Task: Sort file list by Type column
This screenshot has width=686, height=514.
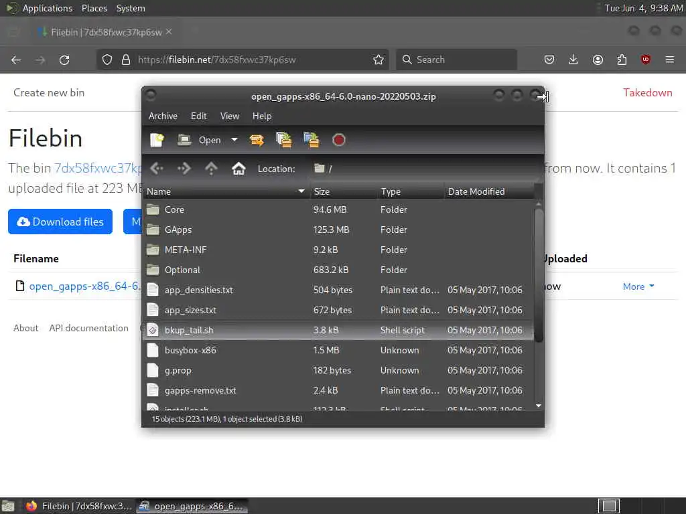Action: tap(411, 191)
